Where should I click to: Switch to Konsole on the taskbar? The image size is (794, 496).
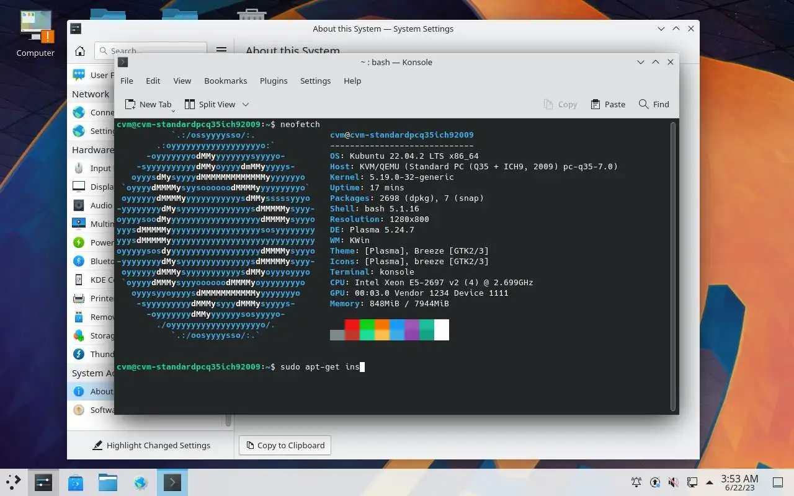(172, 482)
